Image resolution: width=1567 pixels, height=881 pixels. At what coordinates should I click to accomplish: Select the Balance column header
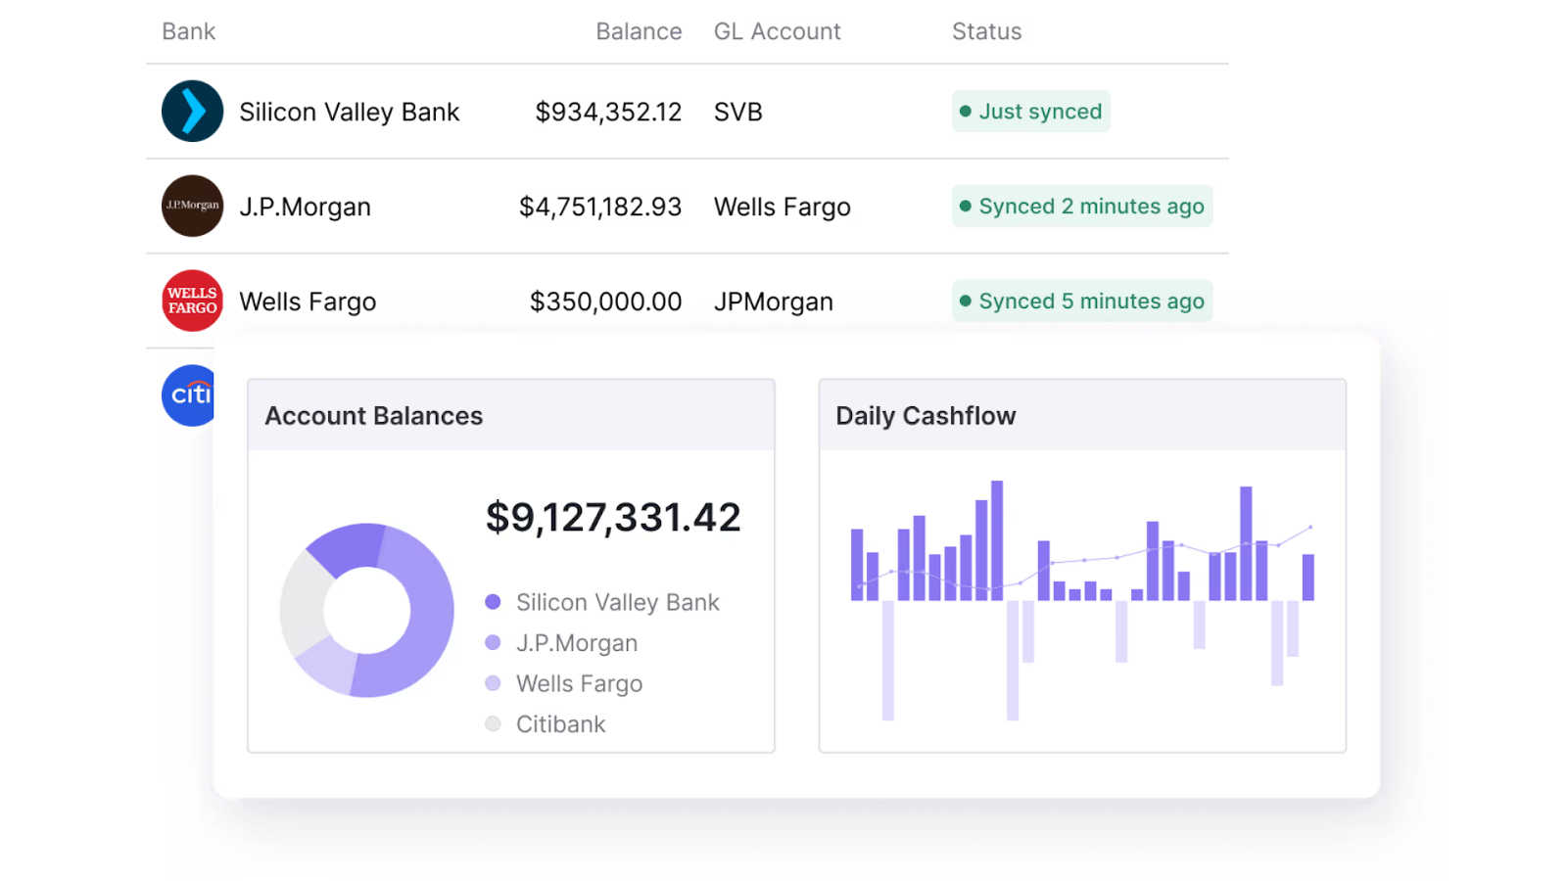(639, 31)
